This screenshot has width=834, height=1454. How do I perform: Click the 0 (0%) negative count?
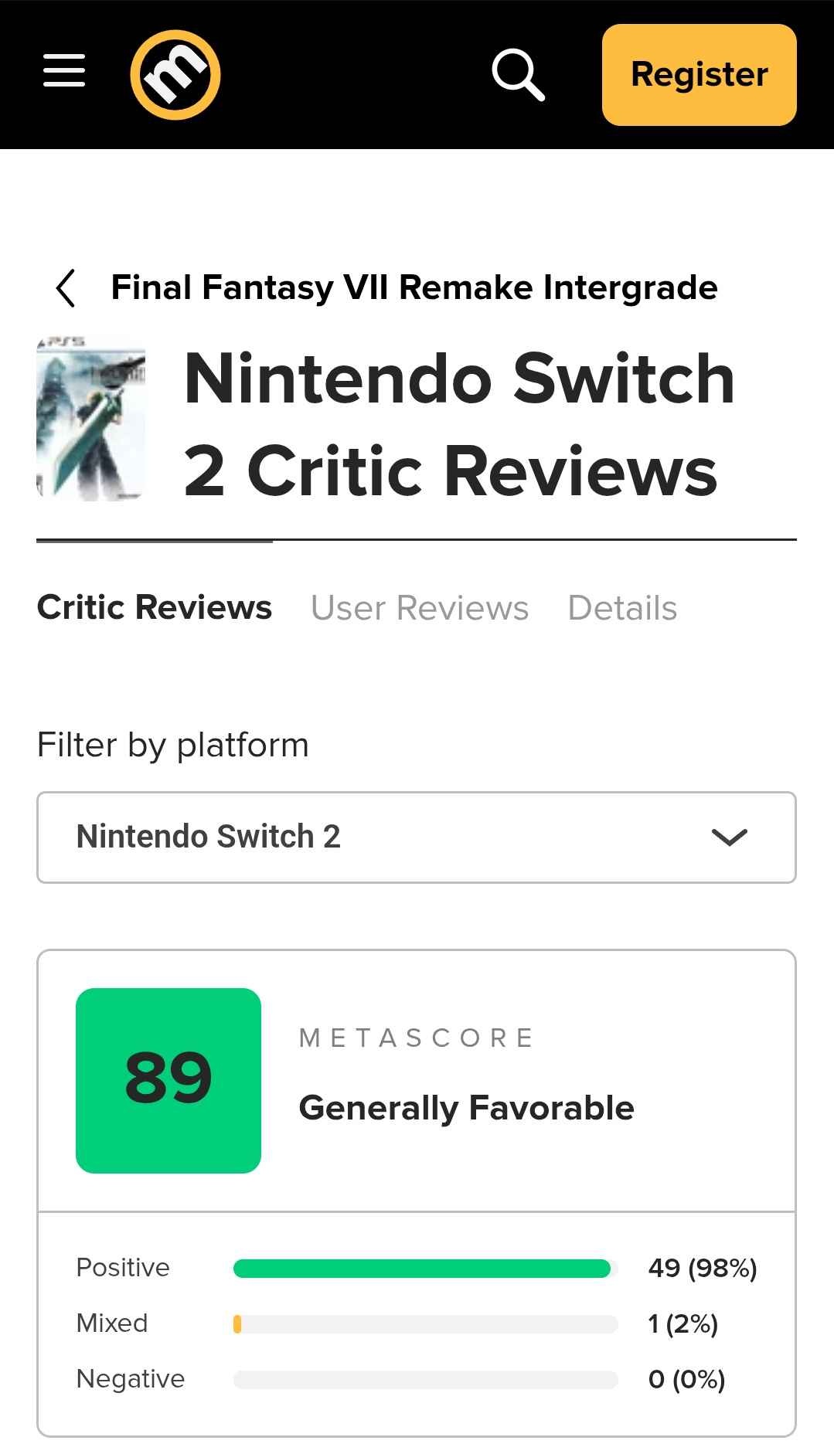point(686,1379)
